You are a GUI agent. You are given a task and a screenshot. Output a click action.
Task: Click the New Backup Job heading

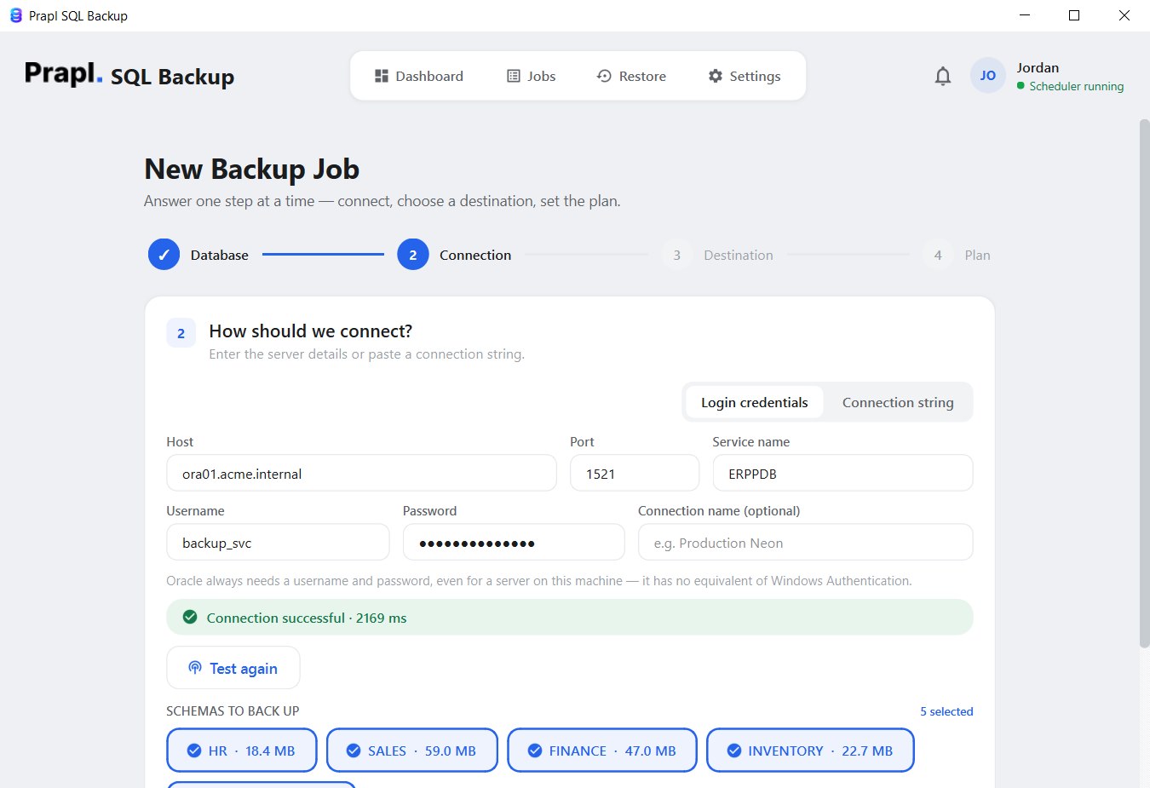[x=251, y=169]
